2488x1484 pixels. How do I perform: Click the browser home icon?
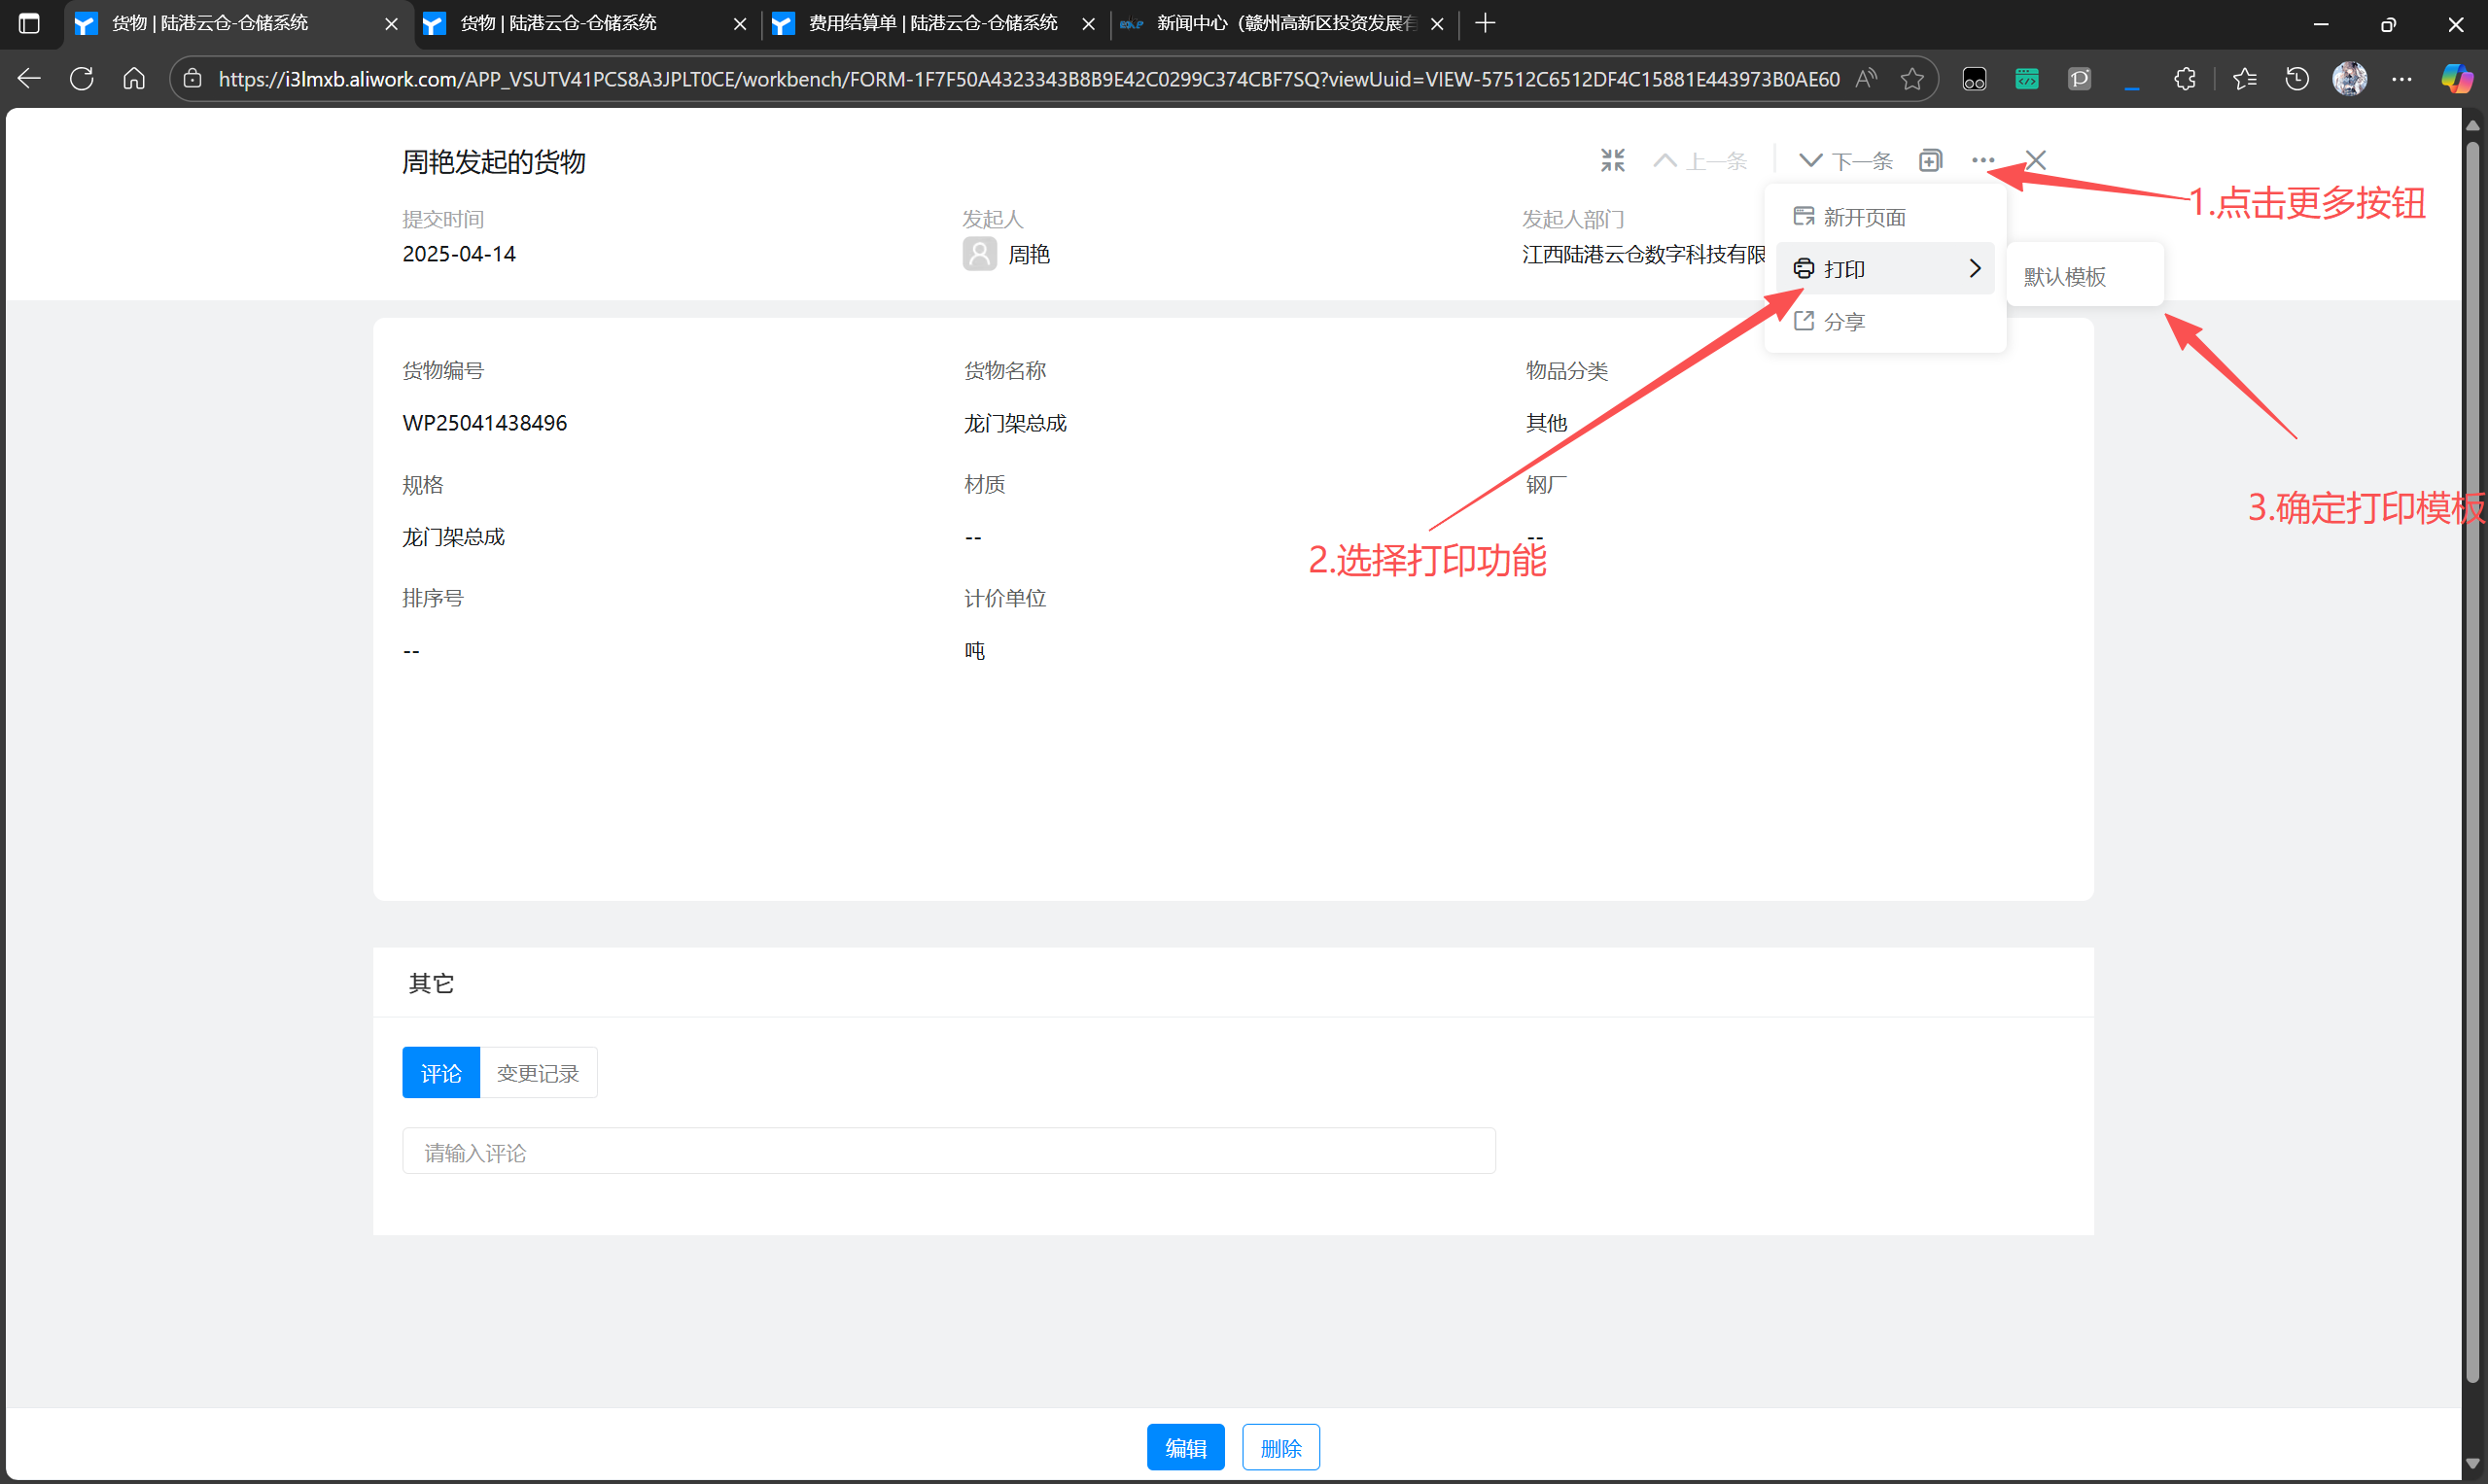pos(134,79)
